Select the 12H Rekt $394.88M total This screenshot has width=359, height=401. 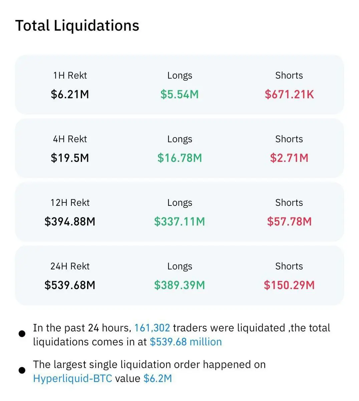[70, 221]
